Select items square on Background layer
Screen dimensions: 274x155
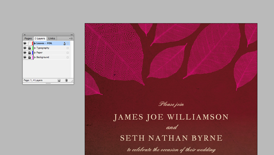click(x=68, y=57)
